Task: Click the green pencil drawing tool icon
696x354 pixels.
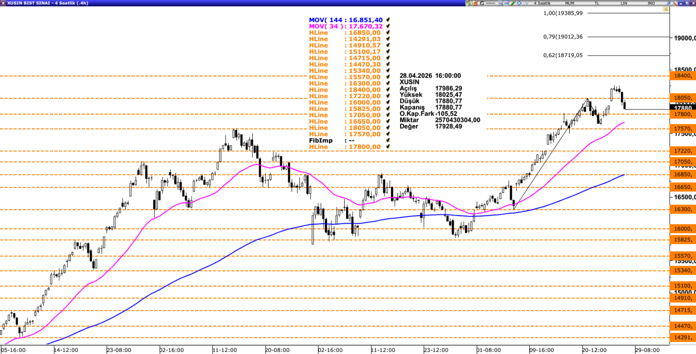Action: pyautogui.click(x=513, y=3)
